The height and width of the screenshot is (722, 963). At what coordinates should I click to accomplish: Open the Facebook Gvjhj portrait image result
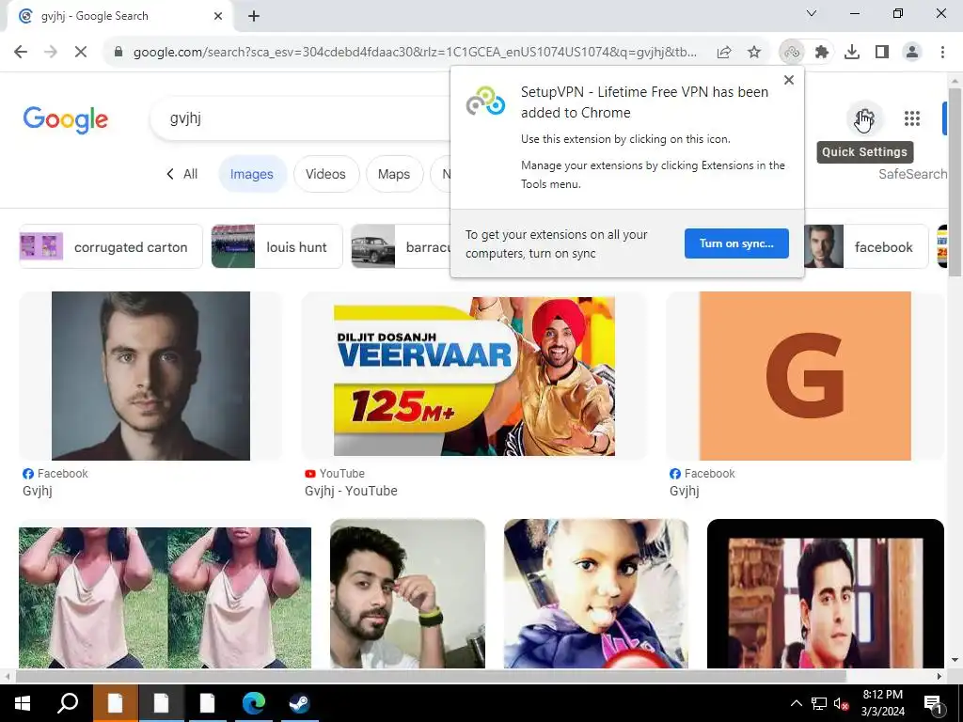[x=150, y=376]
